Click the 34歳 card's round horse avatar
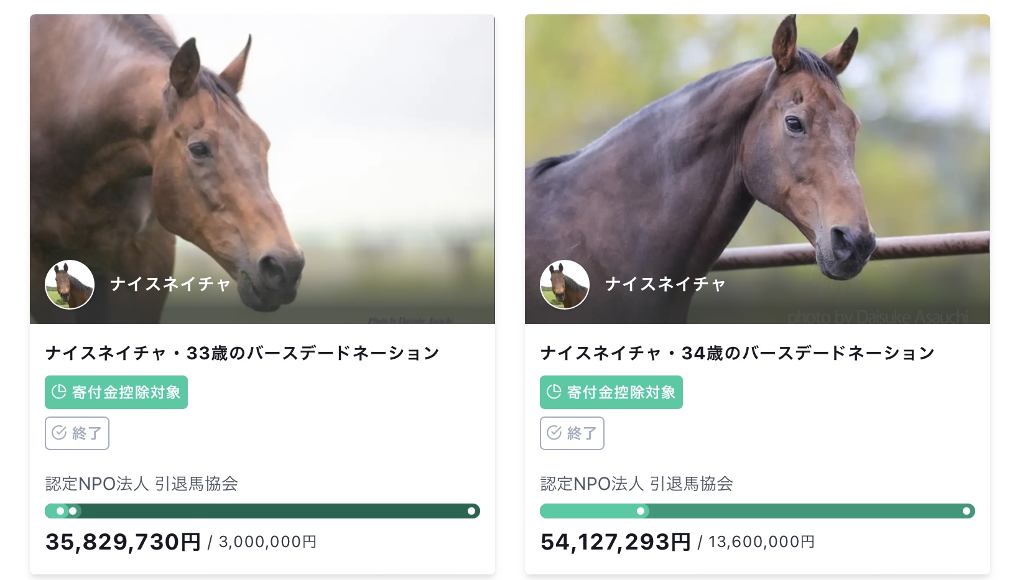 pos(565,285)
